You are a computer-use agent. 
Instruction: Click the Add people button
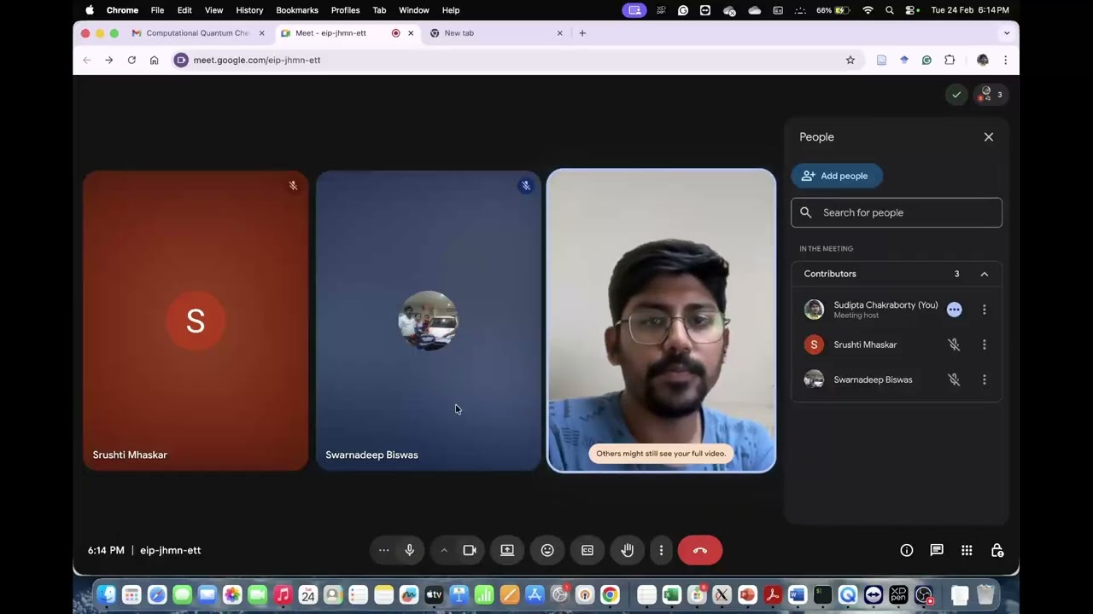(x=837, y=176)
